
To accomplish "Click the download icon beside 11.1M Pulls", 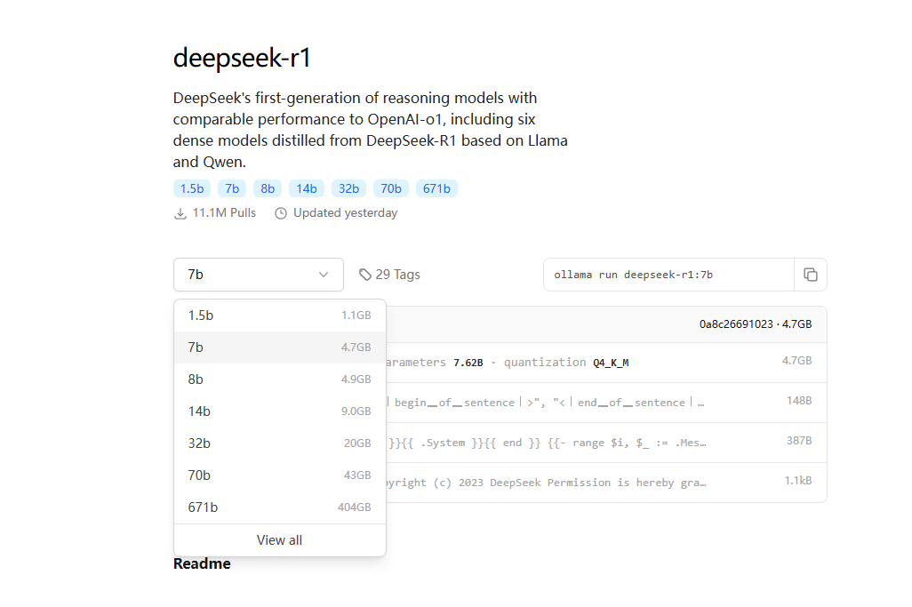I will 180,213.
